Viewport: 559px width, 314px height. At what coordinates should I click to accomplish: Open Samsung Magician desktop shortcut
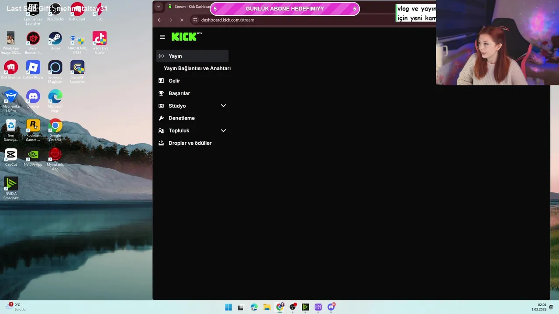[x=55, y=72]
